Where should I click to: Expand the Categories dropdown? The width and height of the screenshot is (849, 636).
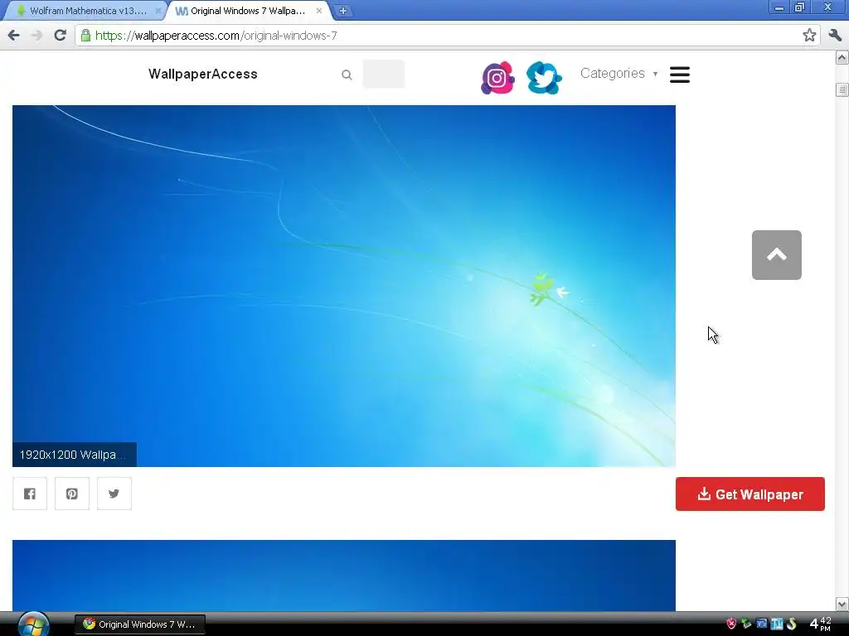[x=619, y=74]
